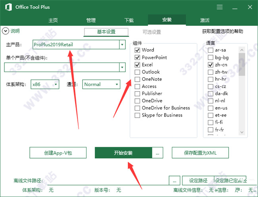Check the da-dk language checkbox
Screen dimensions: 258x197
[x=210, y=94]
